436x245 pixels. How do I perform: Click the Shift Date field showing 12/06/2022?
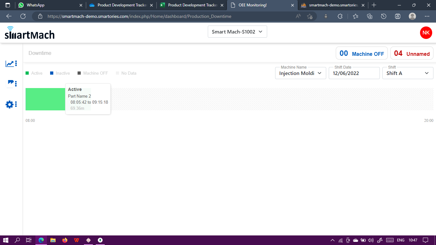coord(354,73)
